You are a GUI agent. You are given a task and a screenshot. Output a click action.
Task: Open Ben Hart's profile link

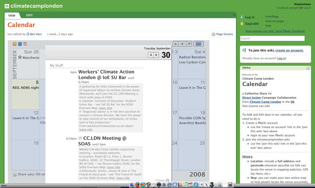coord(36,34)
